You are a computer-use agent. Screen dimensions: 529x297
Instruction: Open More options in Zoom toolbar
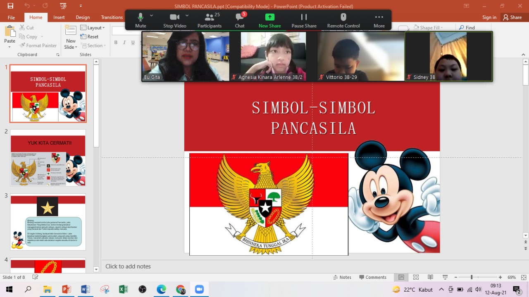379,20
